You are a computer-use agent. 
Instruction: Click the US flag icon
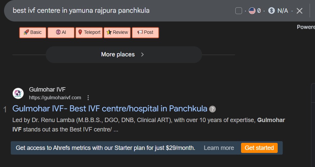252,11
